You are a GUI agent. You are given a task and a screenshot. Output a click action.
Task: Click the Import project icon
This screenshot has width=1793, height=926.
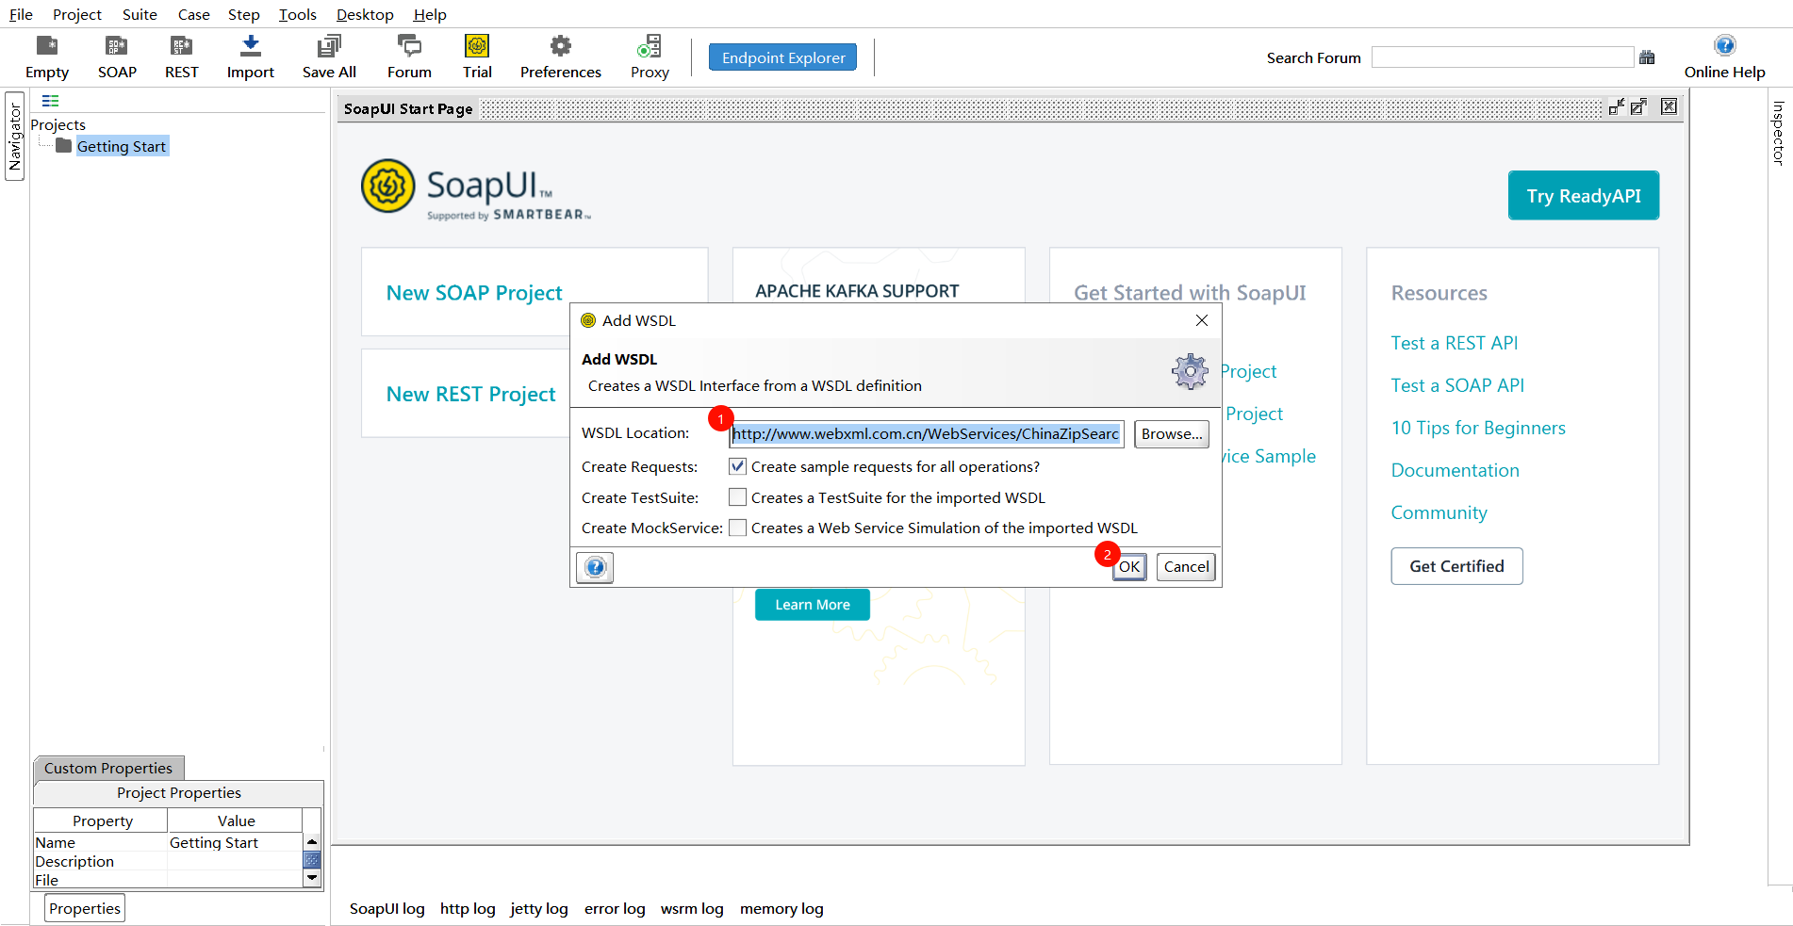pos(250,57)
